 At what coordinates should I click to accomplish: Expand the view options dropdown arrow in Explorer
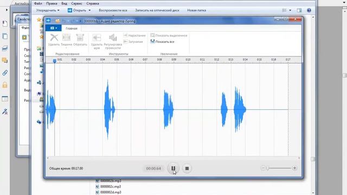point(290,10)
